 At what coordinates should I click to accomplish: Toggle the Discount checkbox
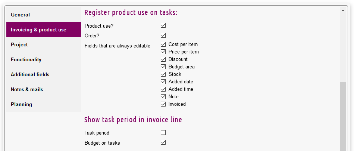tap(163, 59)
